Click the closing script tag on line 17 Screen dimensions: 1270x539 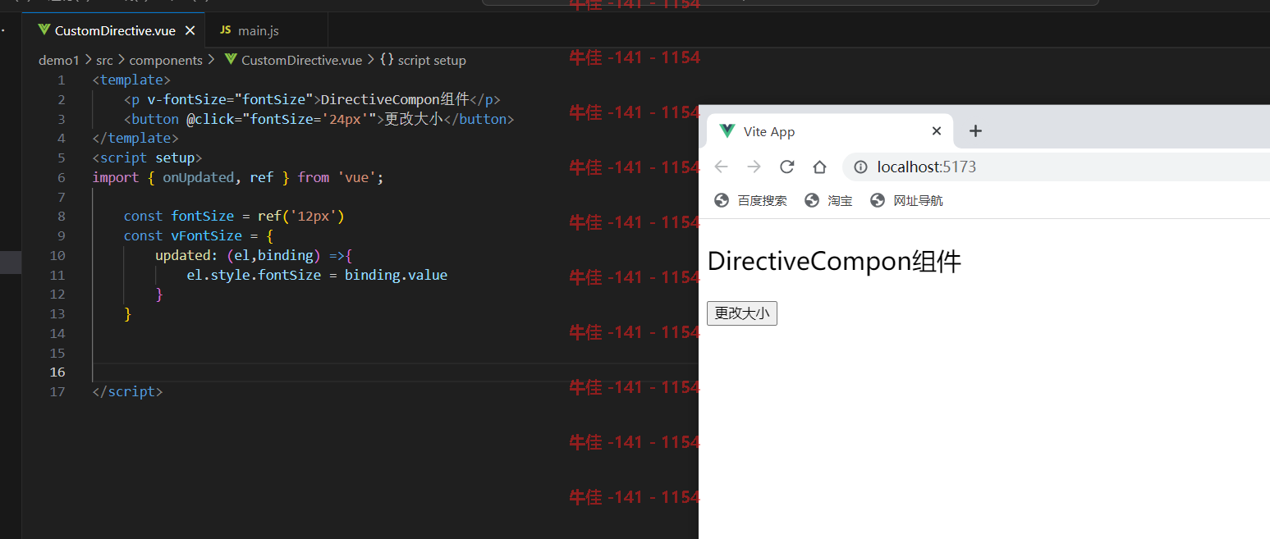[128, 391]
